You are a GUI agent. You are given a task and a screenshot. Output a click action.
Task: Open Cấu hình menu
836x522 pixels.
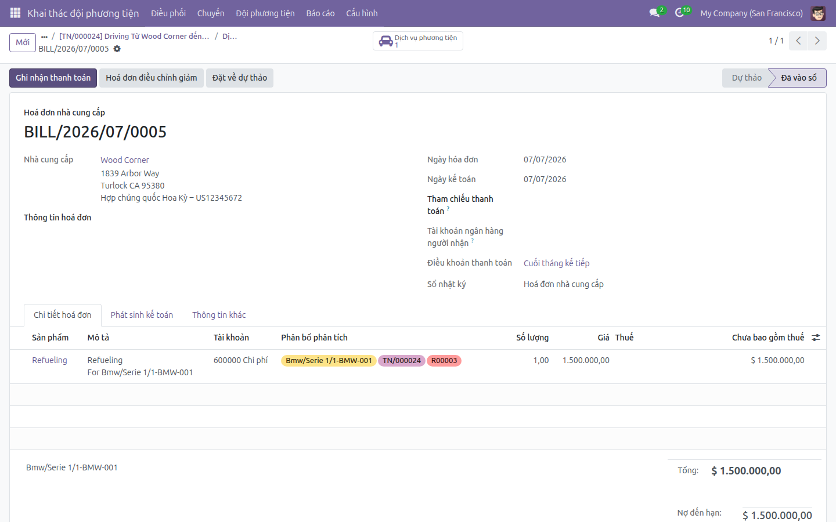[x=362, y=13]
